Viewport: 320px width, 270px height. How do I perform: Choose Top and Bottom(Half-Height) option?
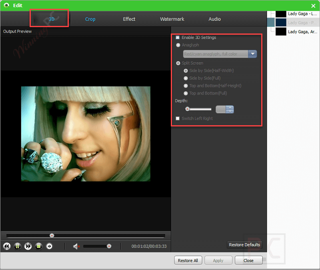tap(186, 86)
